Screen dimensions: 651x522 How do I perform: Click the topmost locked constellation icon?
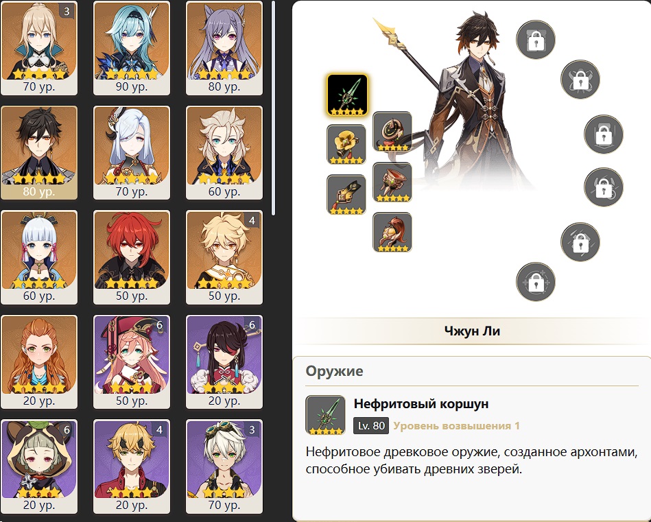[x=536, y=40]
